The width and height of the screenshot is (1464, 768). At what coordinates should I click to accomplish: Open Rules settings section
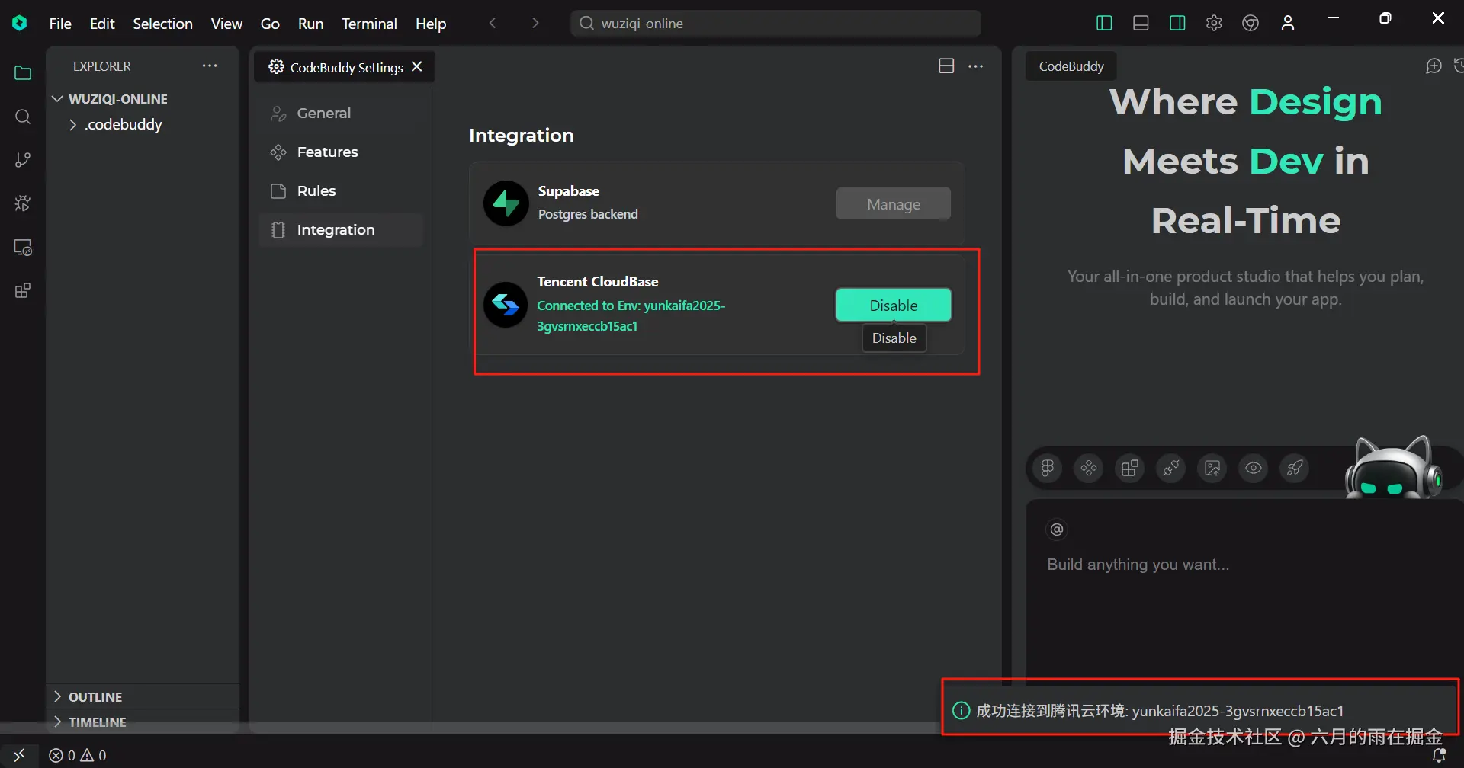[341, 191]
